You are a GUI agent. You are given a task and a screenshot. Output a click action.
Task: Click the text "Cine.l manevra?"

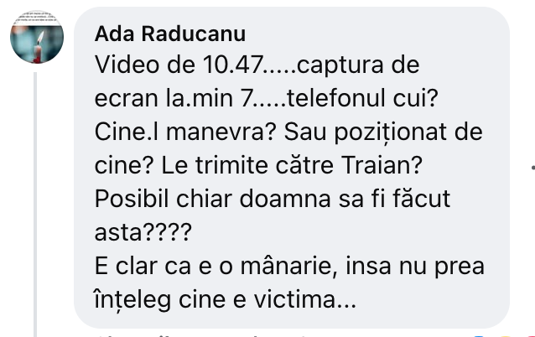click(185, 132)
